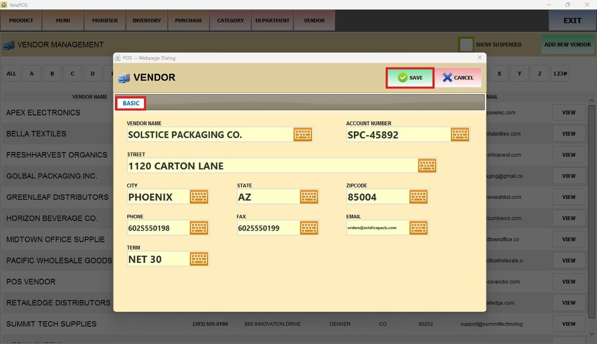The image size is (597, 344).
Task: Click Add New Vendor button
Action: (568, 44)
